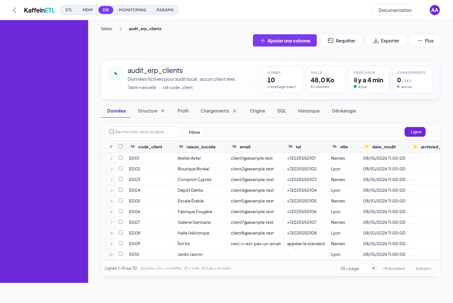Click the text type icon of tel column
This screenshot has width=453, height=303.
pyautogui.click(x=290, y=146)
